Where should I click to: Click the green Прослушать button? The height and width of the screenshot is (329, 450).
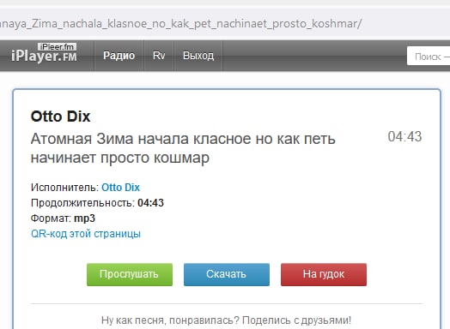click(x=130, y=274)
